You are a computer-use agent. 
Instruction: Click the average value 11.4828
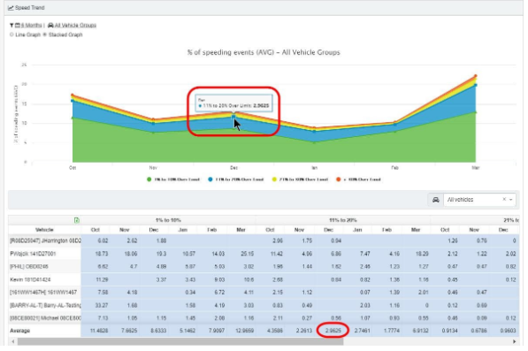(x=99, y=331)
